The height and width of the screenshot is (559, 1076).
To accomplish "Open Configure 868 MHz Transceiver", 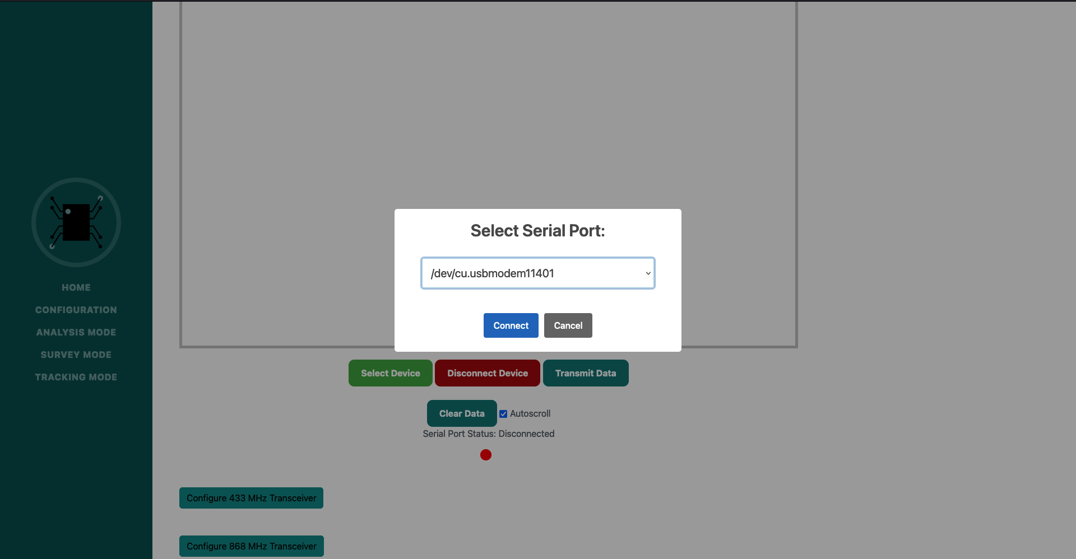I will pos(251,546).
